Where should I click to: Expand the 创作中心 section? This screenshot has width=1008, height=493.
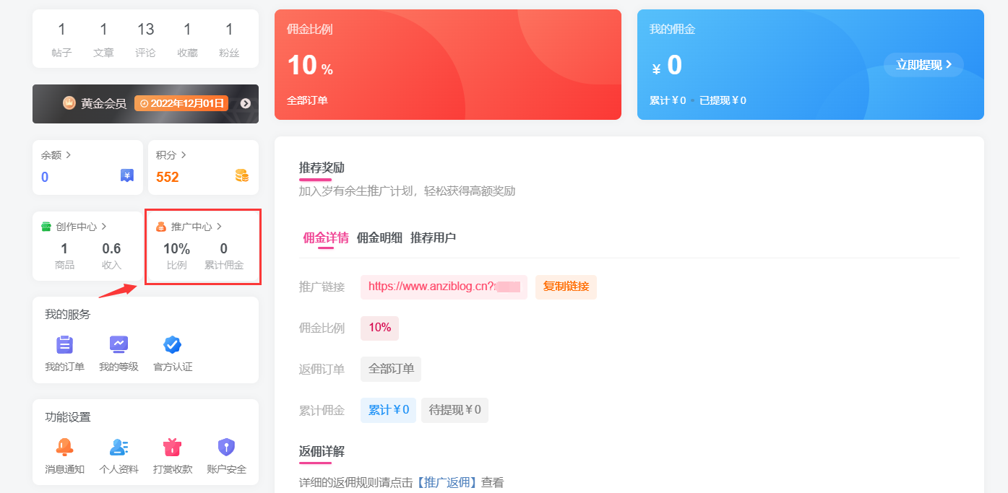click(x=104, y=227)
